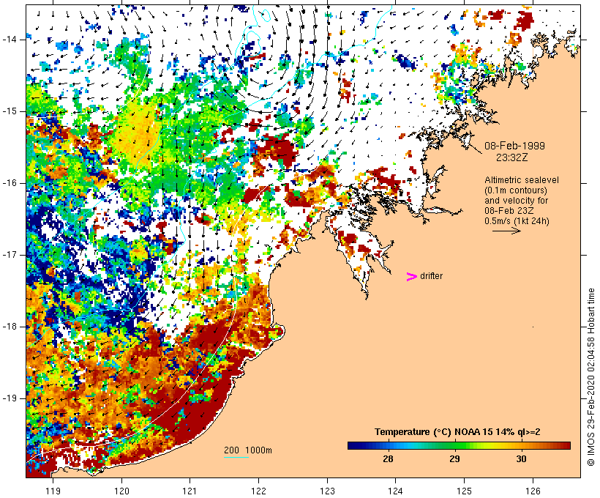
Task: Click the temperature colorbar legend title
Action: tap(457, 432)
